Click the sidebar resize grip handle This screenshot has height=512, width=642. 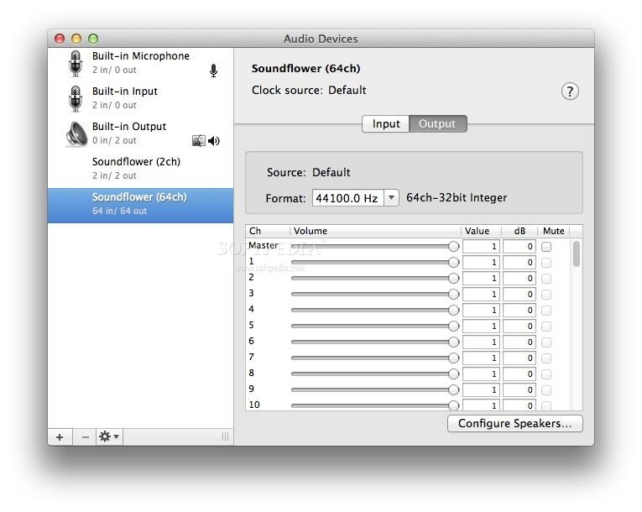225,436
